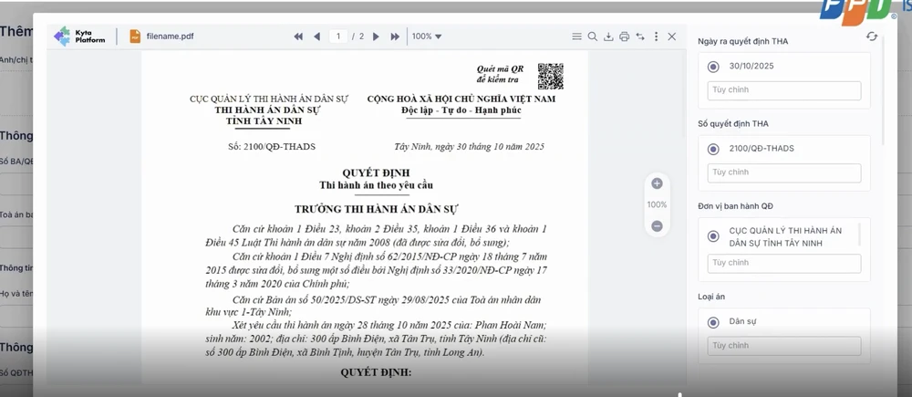The width and height of the screenshot is (912, 397).
Task: Download the filename.pdf document
Action: (x=608, y=37)
